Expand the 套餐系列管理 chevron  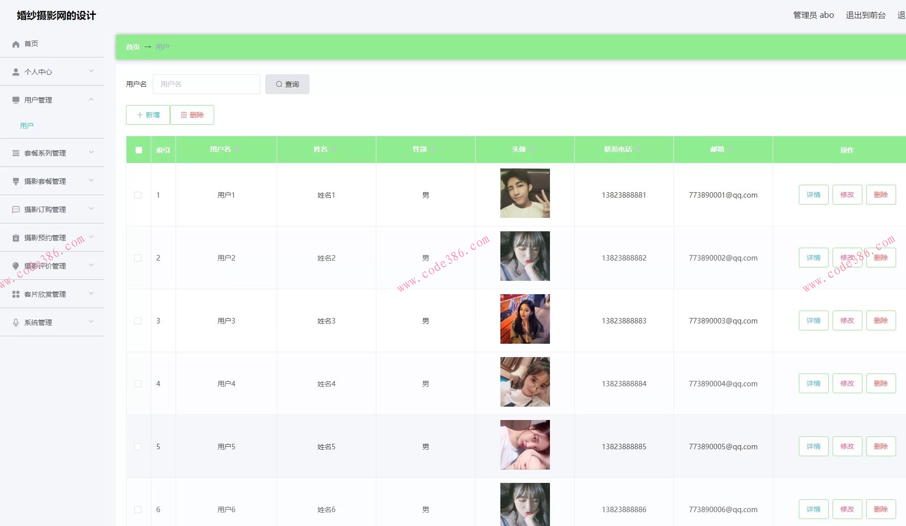91,152
